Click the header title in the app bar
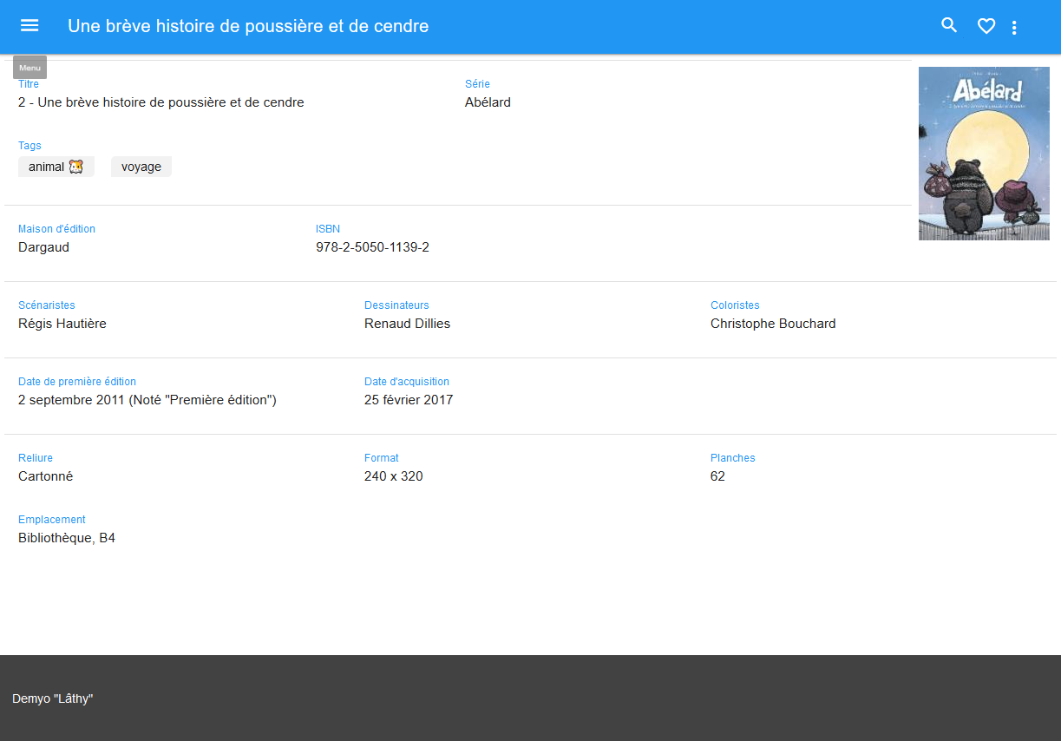This screenshot has width=1061, height=741. [x=248, y=26]
